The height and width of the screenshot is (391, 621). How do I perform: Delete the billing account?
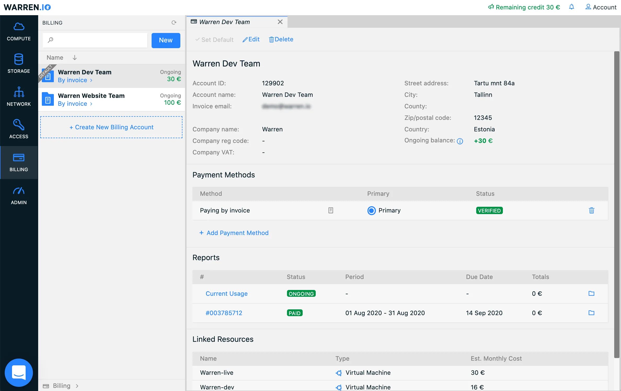coord(281,39)
